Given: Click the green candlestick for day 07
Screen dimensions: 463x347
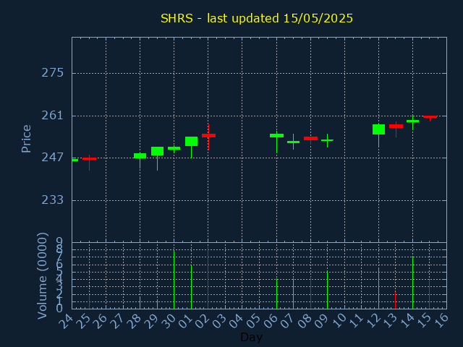Looking at the screenshot, I should pyautogui.click(x=293, y=142).
